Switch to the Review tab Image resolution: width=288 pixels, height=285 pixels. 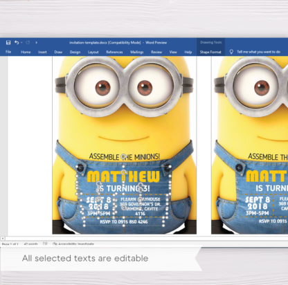(x=156, y=52)
